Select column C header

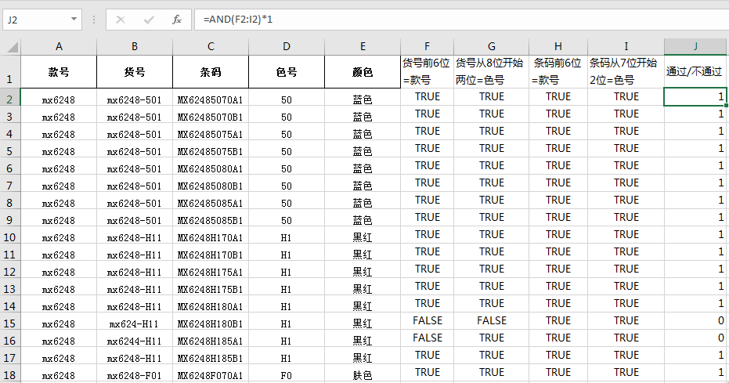(211, 46)
